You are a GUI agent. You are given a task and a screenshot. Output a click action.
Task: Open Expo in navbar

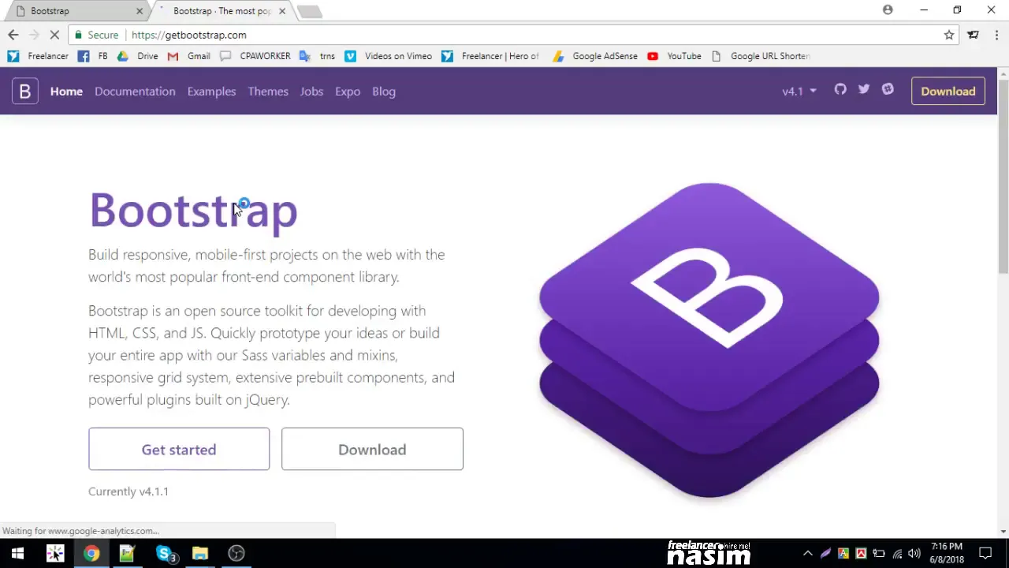click(348, 92)
